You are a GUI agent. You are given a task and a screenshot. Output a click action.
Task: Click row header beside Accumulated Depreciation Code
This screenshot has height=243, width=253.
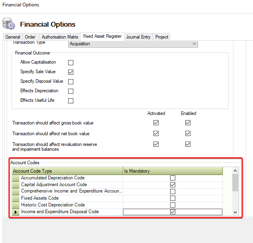tap(16, 178)
